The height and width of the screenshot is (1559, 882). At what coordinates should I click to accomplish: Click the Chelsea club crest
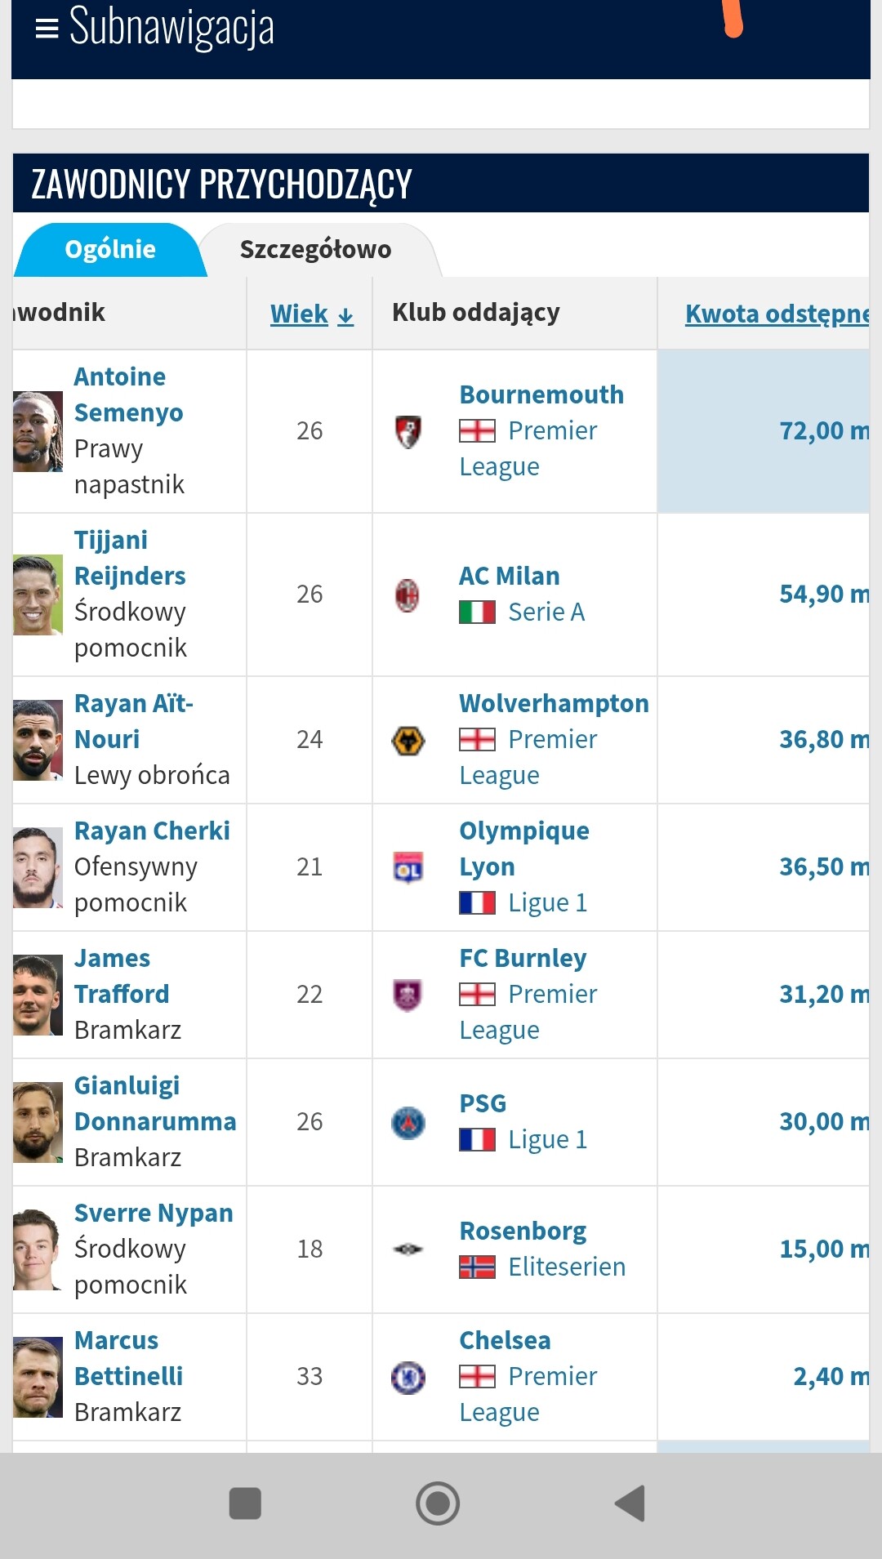[408, 1377]
